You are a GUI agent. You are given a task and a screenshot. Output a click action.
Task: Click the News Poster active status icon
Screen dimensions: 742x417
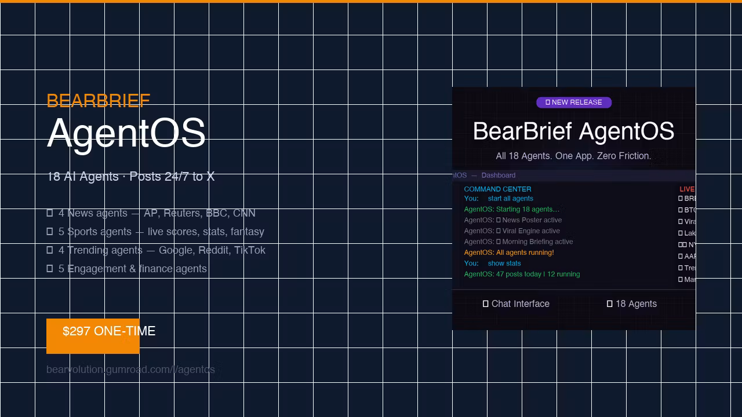tap(499, 221)
